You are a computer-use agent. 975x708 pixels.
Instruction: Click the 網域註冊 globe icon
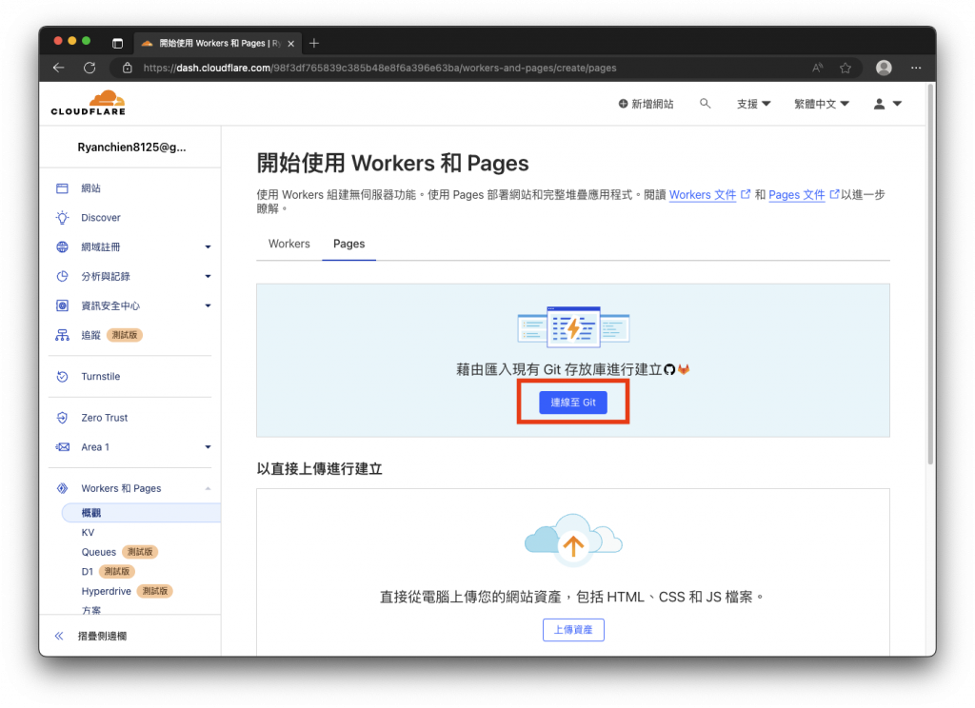pyautogui.click(x=62, y=246)
